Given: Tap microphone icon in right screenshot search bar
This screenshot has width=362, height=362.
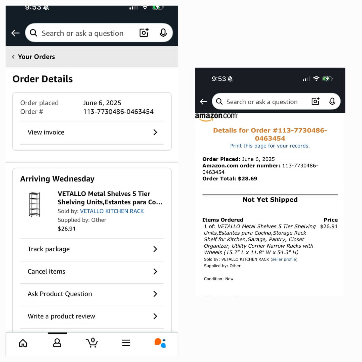Looking at the screenshot, I should pyautogui.click(x=332, y=101).
